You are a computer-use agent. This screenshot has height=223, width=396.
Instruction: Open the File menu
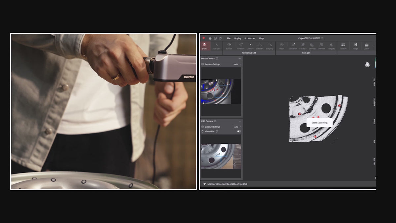click(229, 38)
